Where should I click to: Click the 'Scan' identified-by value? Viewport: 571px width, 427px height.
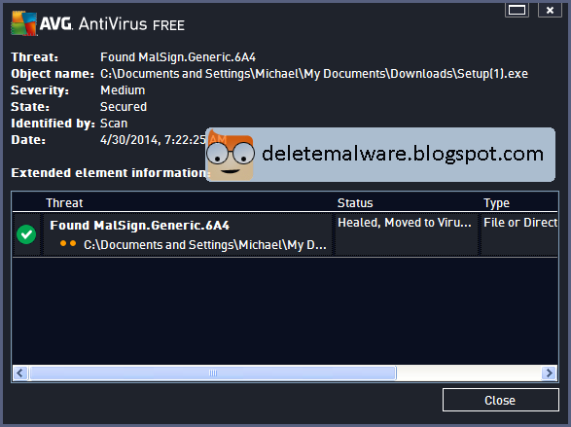point(114,123)
